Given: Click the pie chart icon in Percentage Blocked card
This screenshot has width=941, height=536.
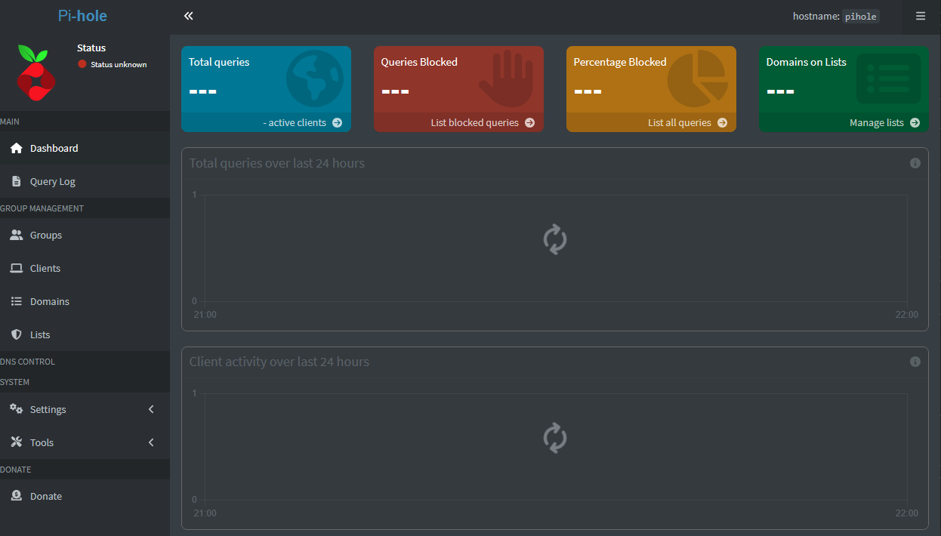Looking at the screenshot, I should [698, 79].
